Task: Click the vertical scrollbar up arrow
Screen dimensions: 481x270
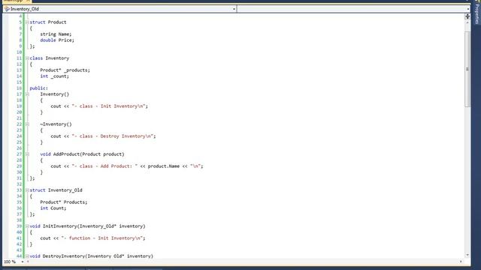Action: pyautogui.click(x=467, y=23)
